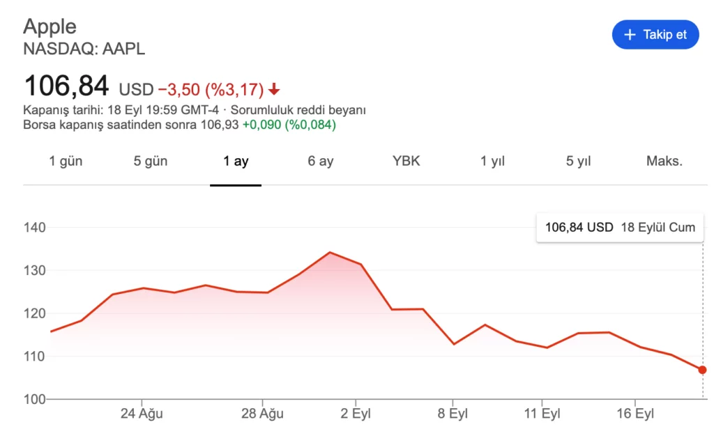The height and width of the screenshot is (438, 714).
Task: Switch to the 6 ay tab
Action: (321, 161)
